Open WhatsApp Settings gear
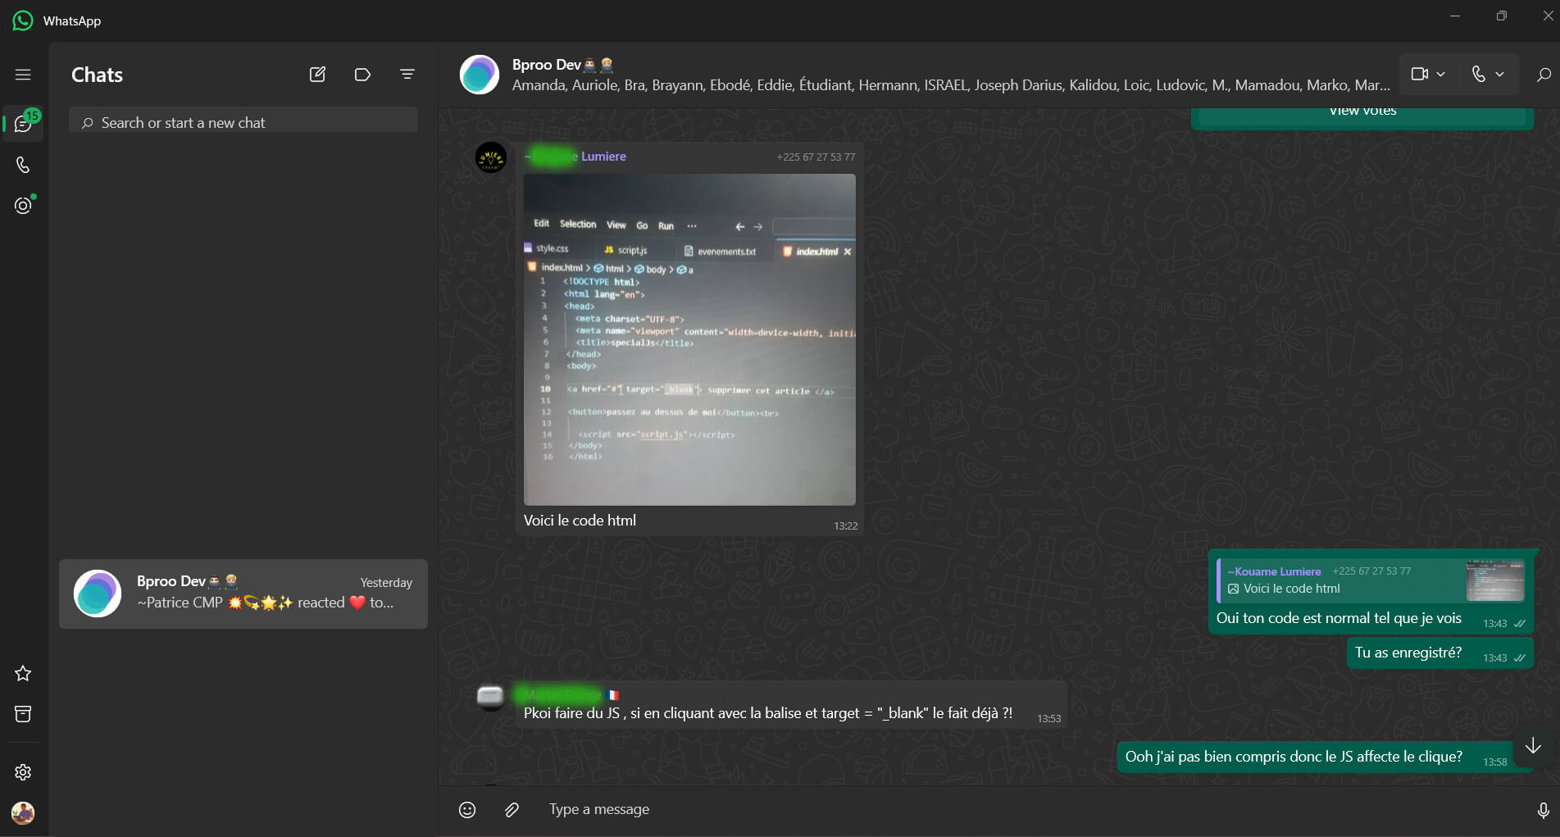This screenshot has height=837, width=1560. [23, 772]
